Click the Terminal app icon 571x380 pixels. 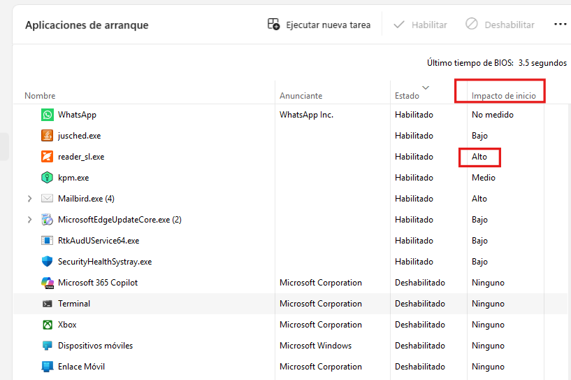coord(47,304)
